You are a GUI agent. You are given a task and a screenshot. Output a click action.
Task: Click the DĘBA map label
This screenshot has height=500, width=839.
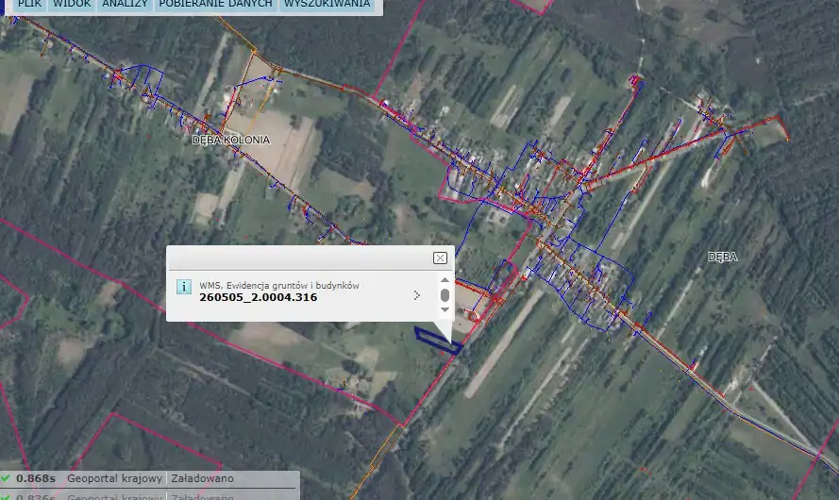tap(722, 257)
